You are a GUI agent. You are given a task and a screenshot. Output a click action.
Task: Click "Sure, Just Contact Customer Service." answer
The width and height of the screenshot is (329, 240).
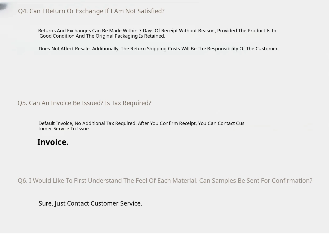90,203
